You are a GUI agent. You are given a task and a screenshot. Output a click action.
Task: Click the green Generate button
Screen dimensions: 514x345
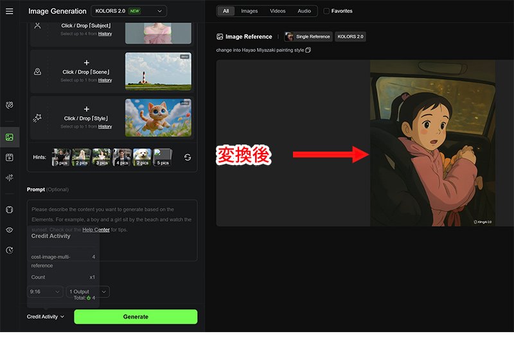(x=136, y=317)
